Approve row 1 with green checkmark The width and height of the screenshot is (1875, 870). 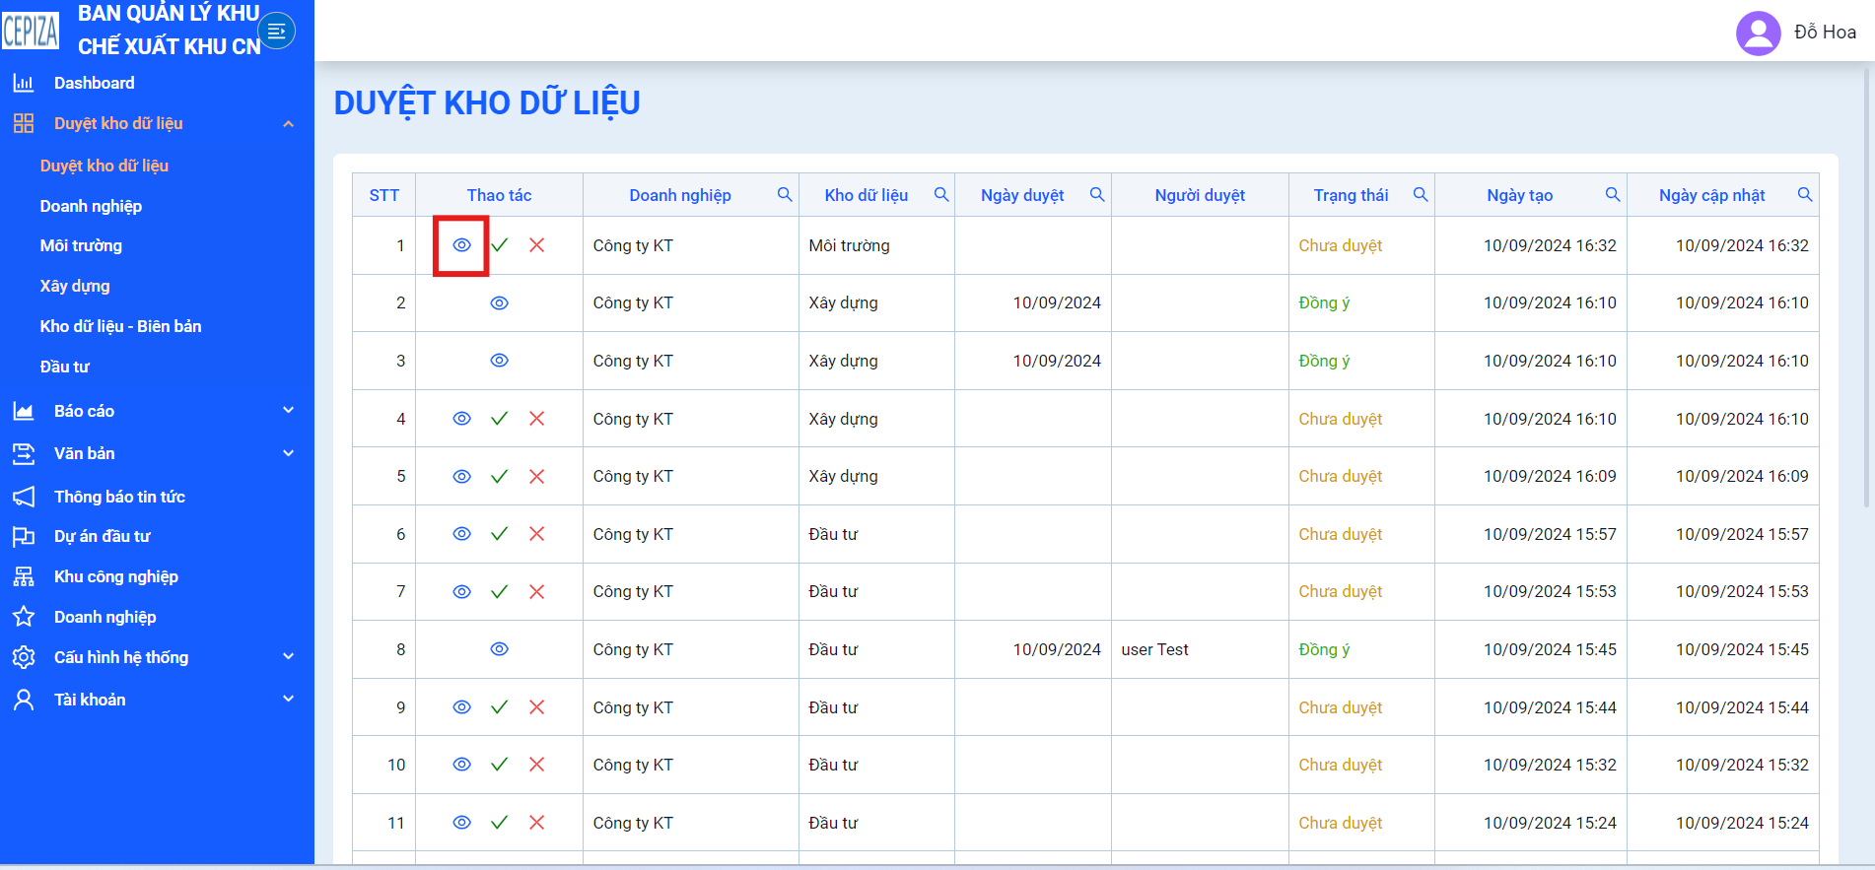tap(500, 245)
